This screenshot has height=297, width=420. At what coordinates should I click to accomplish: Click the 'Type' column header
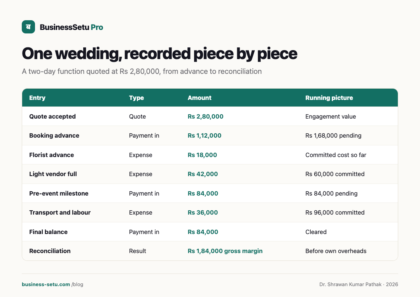coord(136,98)
